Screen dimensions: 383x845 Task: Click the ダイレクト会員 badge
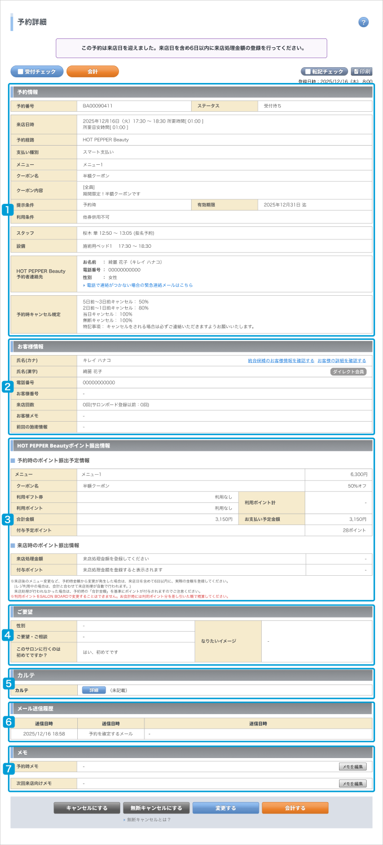(x=348, y=371)
